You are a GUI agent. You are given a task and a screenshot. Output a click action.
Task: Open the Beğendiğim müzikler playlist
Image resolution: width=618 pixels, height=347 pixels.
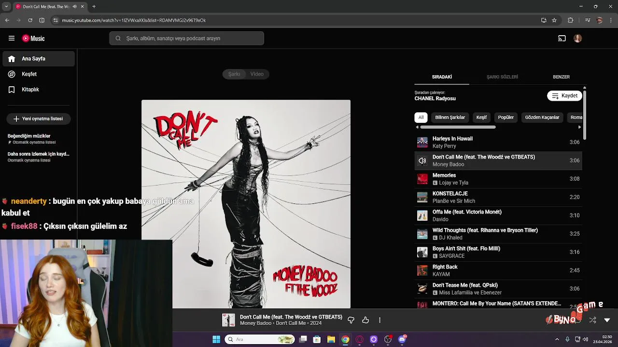(39, 139)
